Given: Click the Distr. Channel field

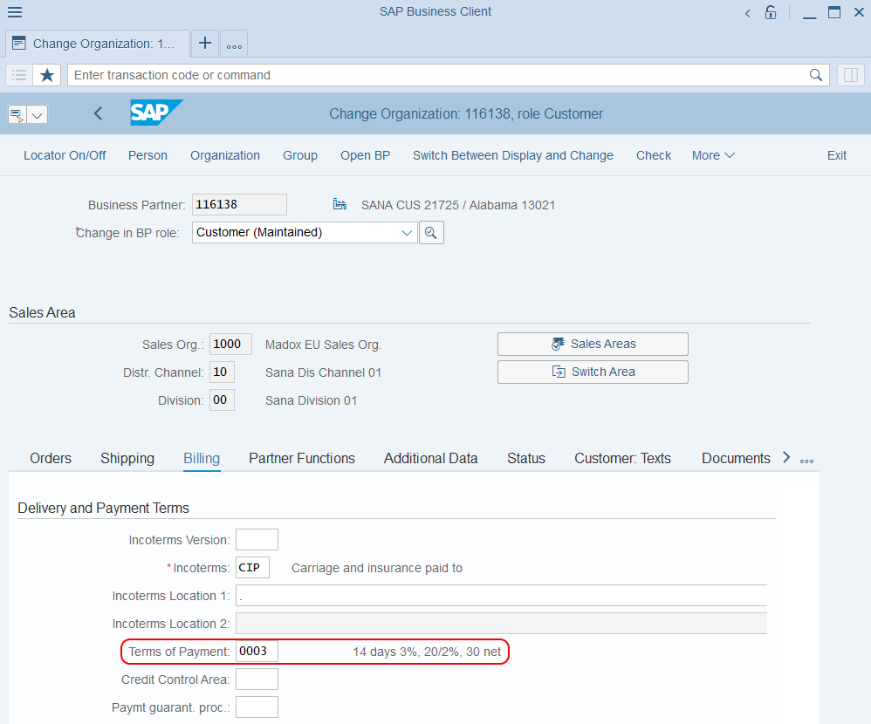Looking at the screenshot, I should (x=222, y=372).
